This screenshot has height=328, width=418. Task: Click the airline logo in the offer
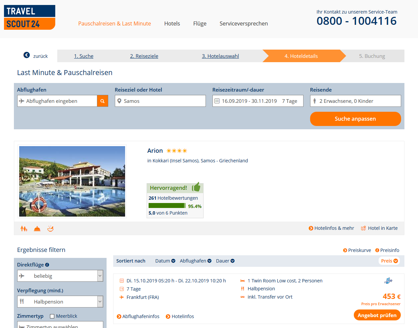tap(388, 281)
